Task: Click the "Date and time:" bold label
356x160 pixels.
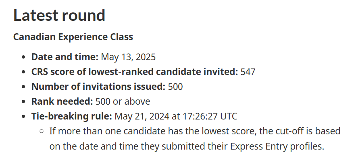Action: pos(65,57)
